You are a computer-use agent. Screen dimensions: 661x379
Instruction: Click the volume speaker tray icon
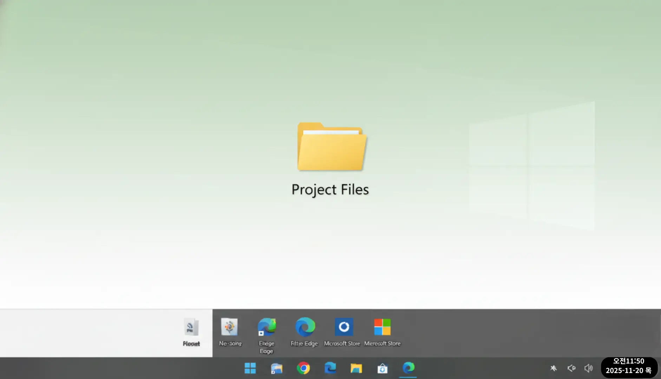tap(588, 368)
